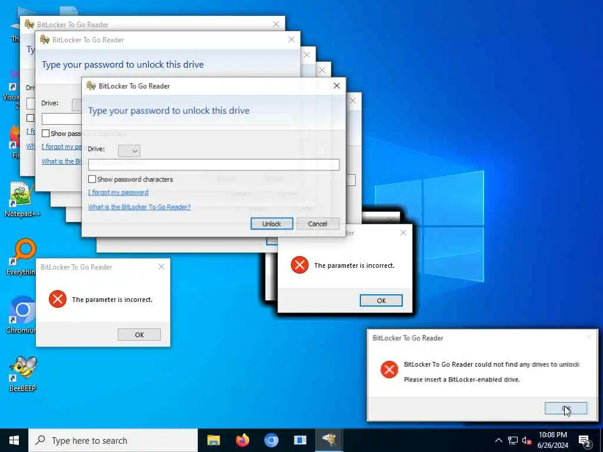Click Cancel in the front BitLocker dialog
The height and width of the screenshot is (452, 603).
click(x=317, y=224)
